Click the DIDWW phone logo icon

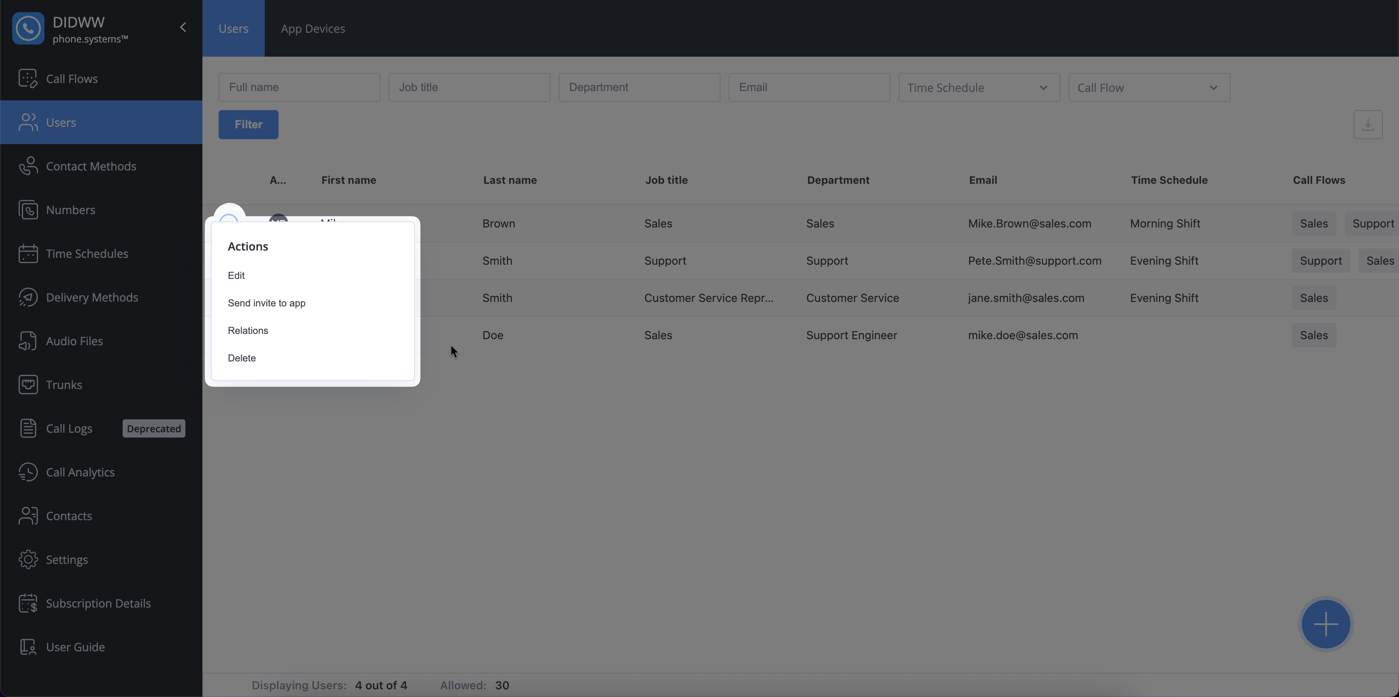tap(28, 28)
